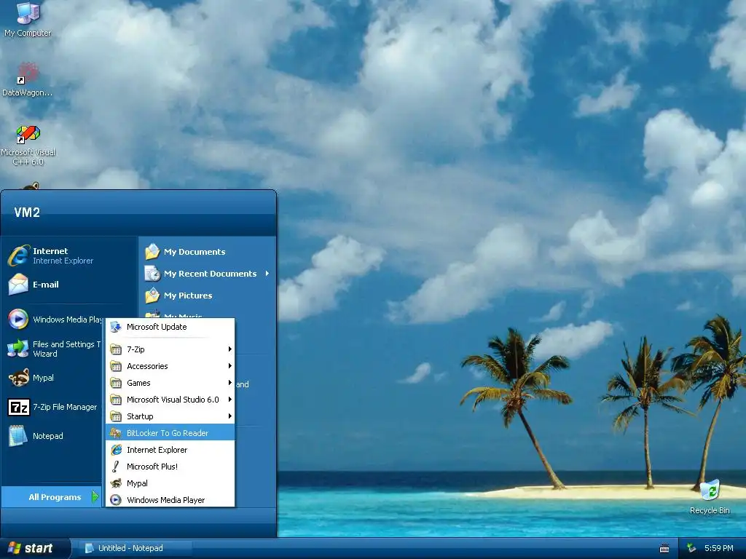746x559 pixels.
Task: Open the My Computer desktop icon
Action: coord(28,13)
